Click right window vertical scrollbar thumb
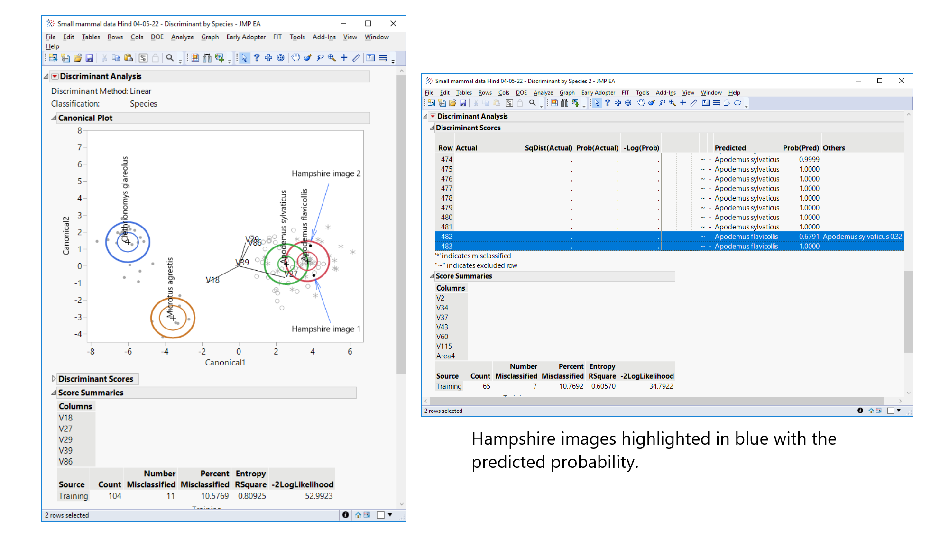This screenshot has width=931, height=557. pos(908,311)
